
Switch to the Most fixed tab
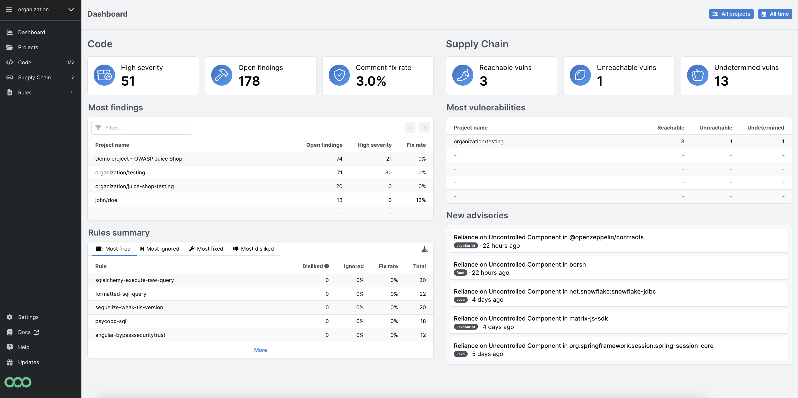click(206, 249)
